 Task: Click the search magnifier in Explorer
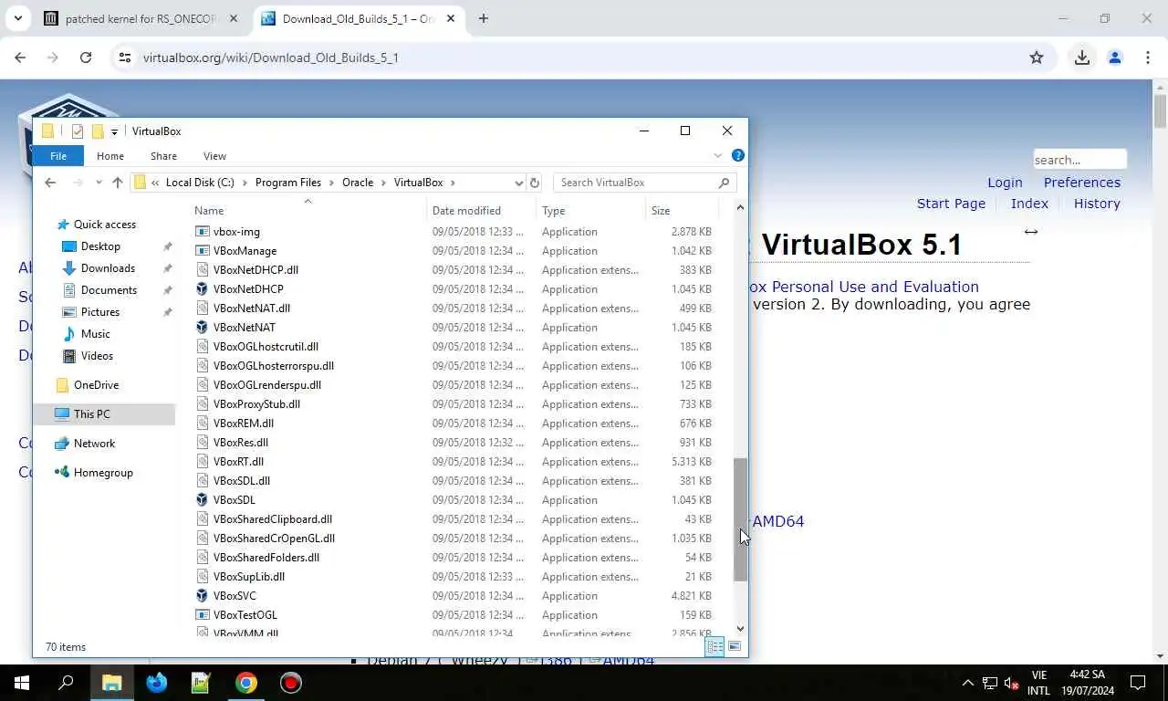725,183
